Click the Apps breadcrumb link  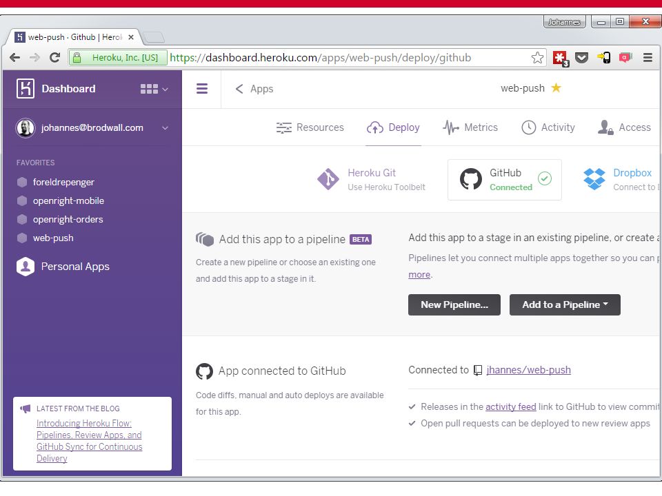(x=262, y=89)
